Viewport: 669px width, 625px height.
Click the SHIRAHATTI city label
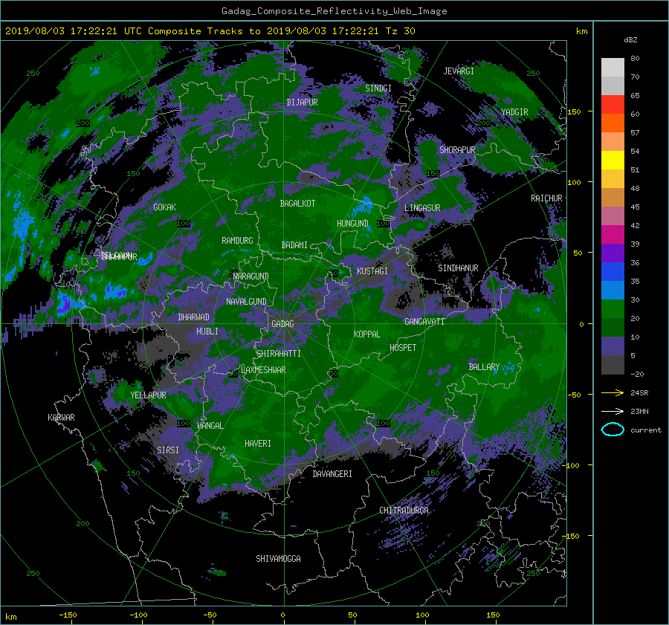[279, 354]
